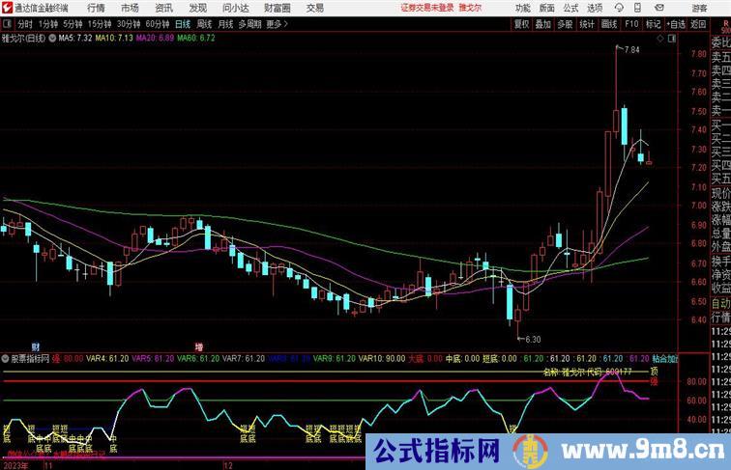Click the settings circle beside MA5 label
Screen dimensions: 731x470
pos(53,39)
